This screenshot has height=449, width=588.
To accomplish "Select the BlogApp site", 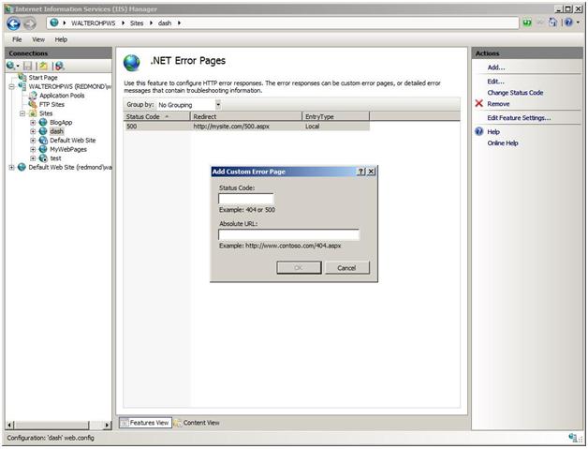I will pyautogui.click(x=61, y=123).
